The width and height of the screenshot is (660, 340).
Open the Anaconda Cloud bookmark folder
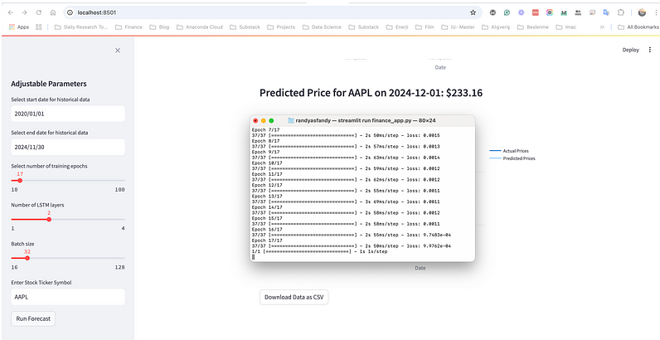(x=199, y=27)
